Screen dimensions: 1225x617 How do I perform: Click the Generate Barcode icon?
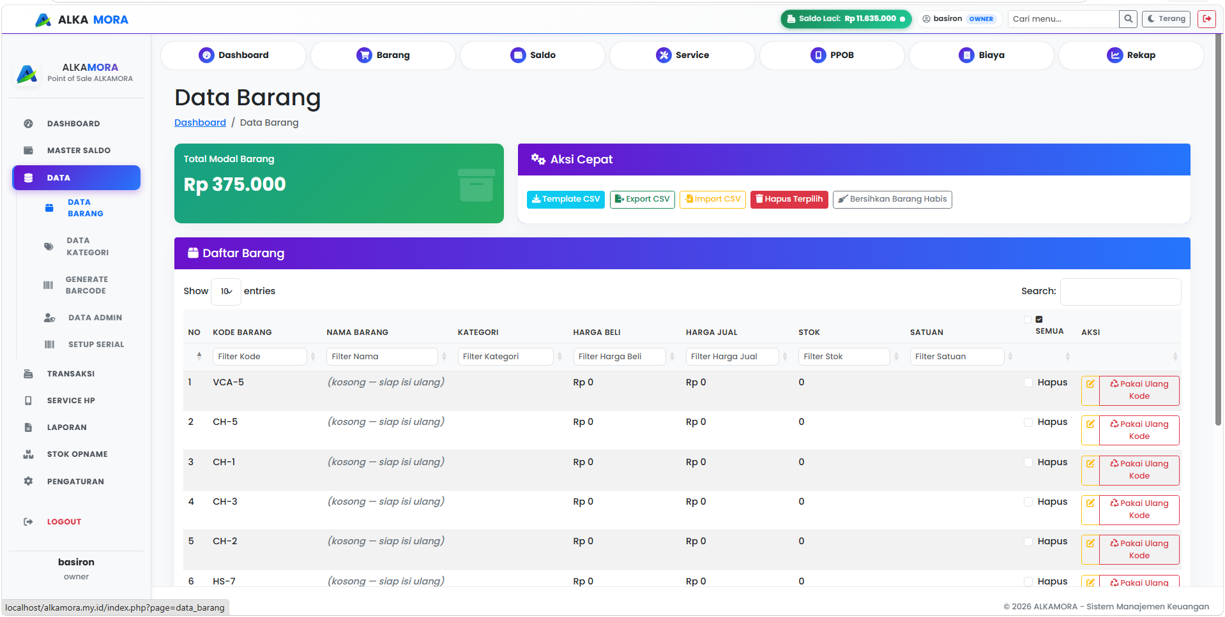click(x=48, y=285)
